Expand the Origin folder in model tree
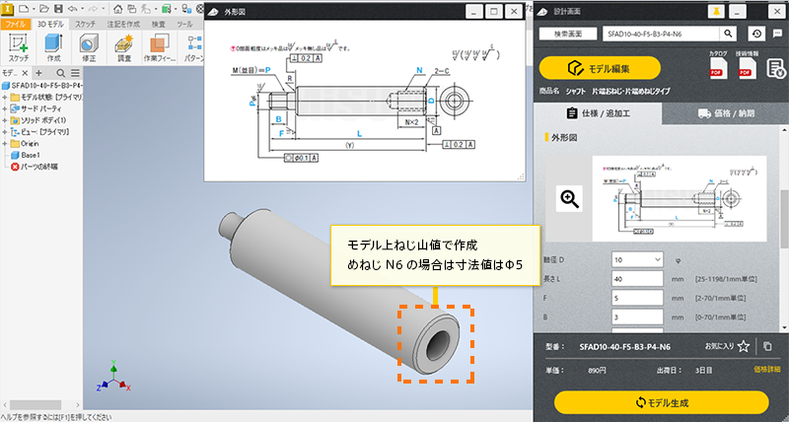The image size is (789, 422). (5, 143)
